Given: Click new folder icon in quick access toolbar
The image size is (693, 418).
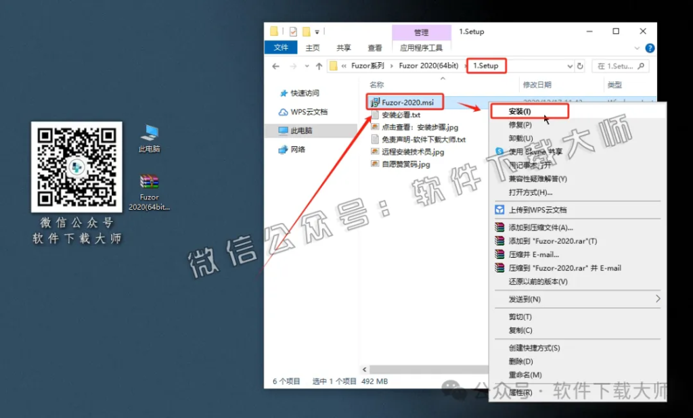Looking at the screenshot, I should tap(306, 31).
